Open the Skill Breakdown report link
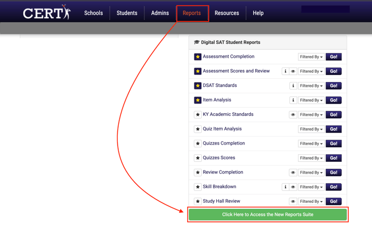Viewport: 372px width, 226px height. (x=219, y=187)
